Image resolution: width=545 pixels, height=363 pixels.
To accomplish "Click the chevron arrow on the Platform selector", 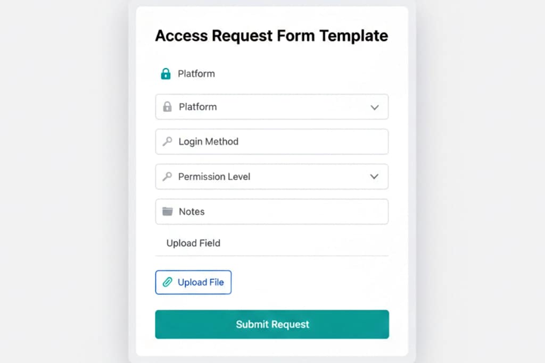I will pyautogui.click(x=374, y=106).
